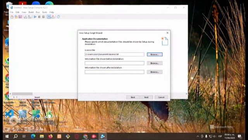Screen dimensions: 248x140
Task: Browse for info file shown after installation
Action: pyautogui.click(x=155, y=72)
